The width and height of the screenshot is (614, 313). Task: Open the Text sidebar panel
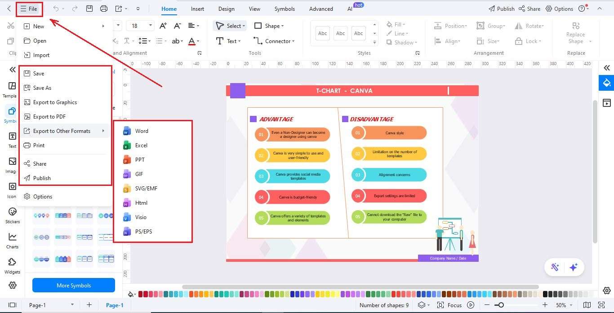pos(12,140)
